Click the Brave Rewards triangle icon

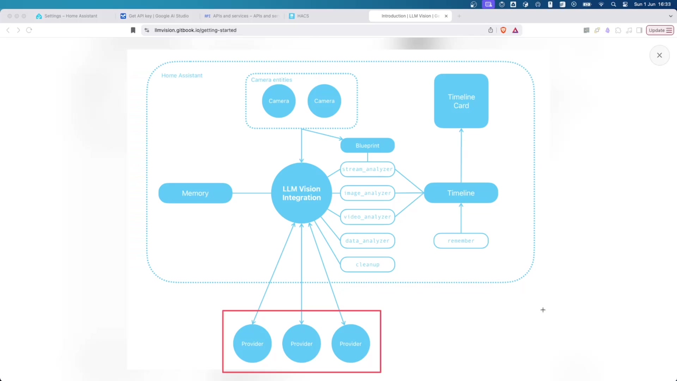(x=515, y=30)
